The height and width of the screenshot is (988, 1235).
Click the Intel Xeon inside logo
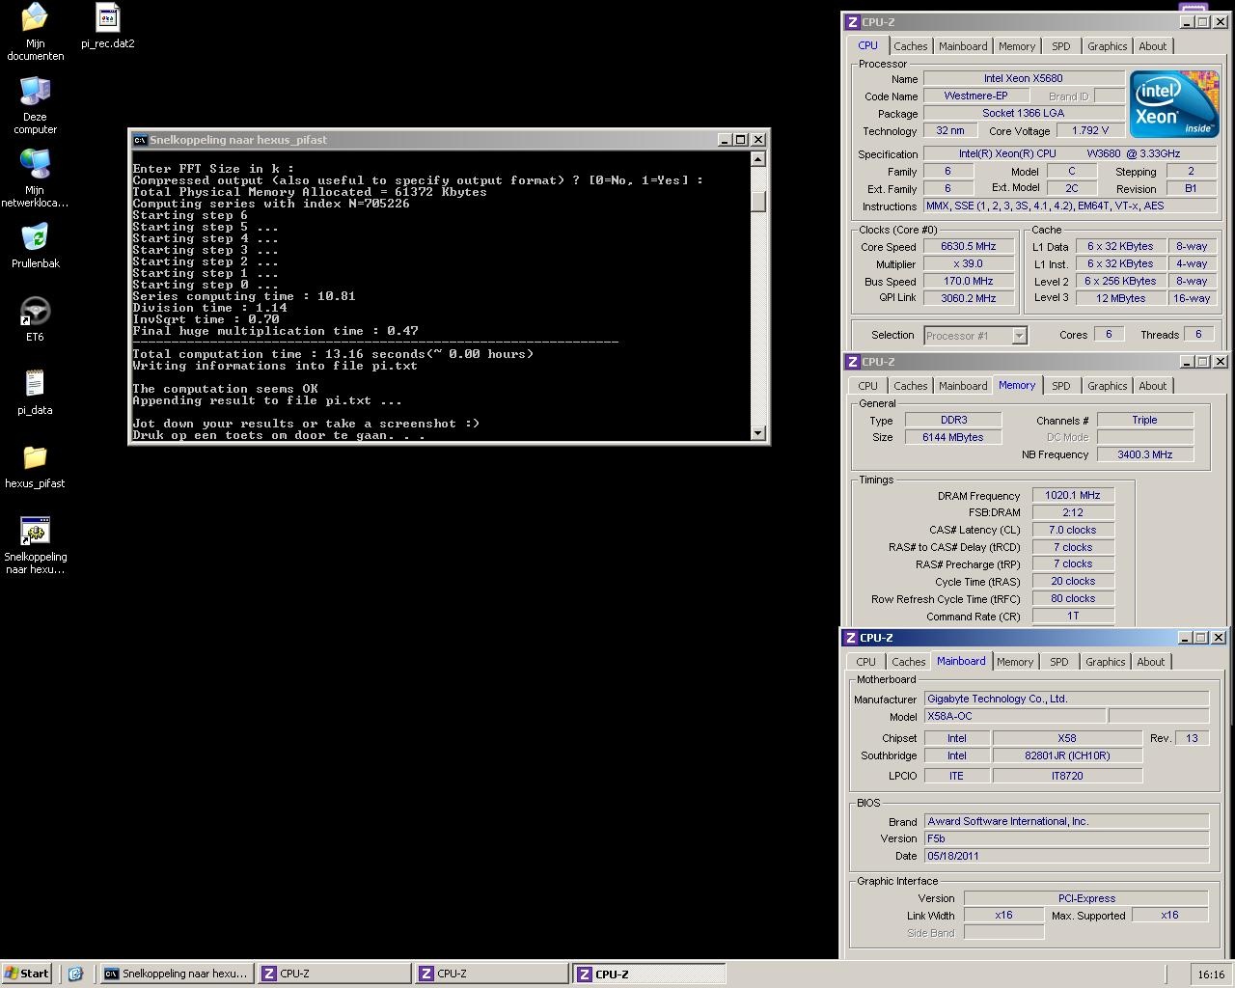pyautogui.click(x=1173, y=103)
